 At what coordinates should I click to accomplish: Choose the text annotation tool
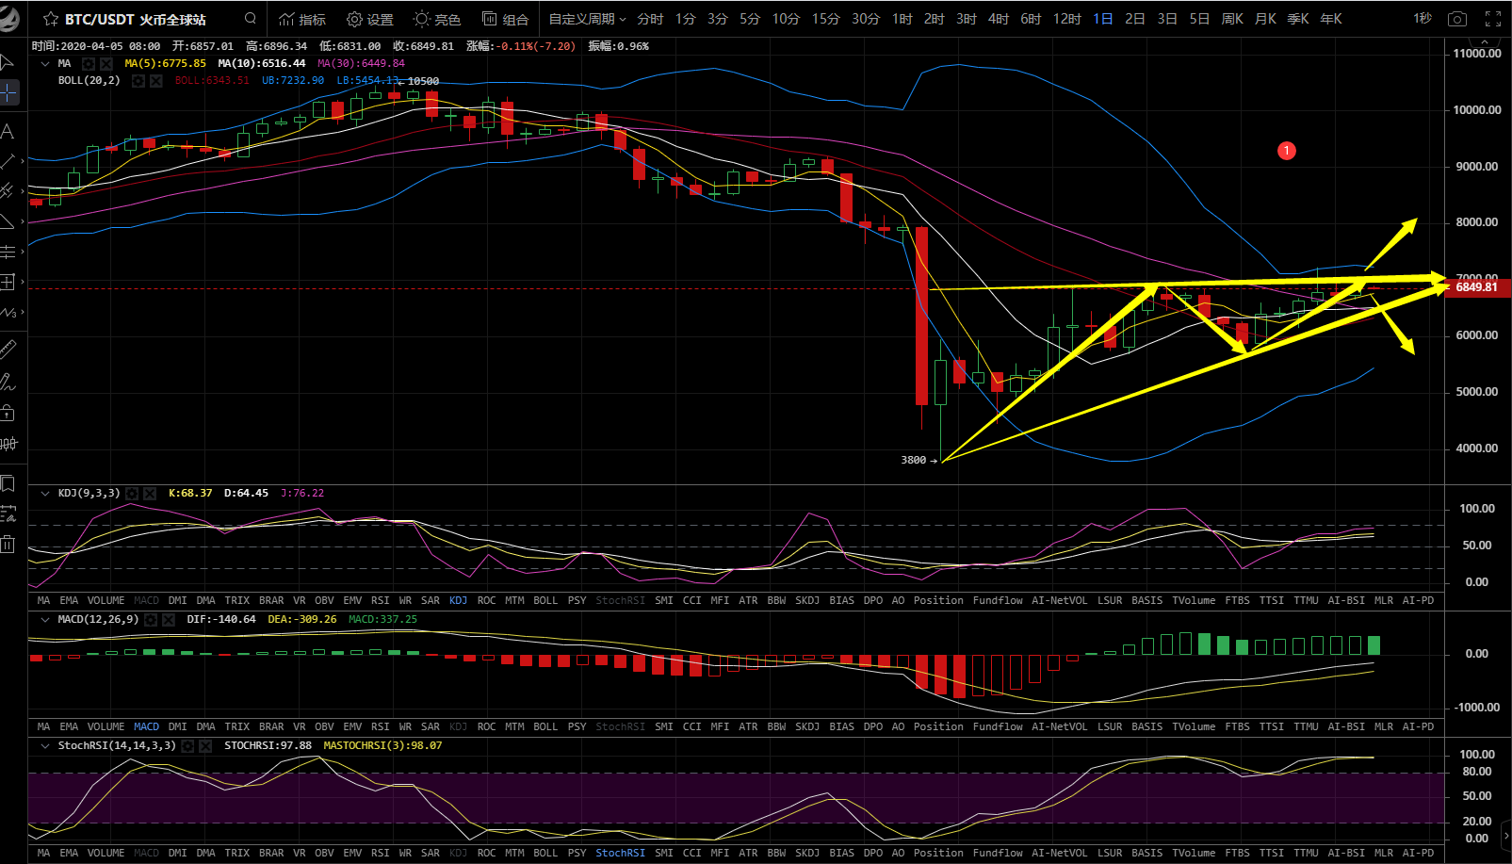[x=8, y=130]
